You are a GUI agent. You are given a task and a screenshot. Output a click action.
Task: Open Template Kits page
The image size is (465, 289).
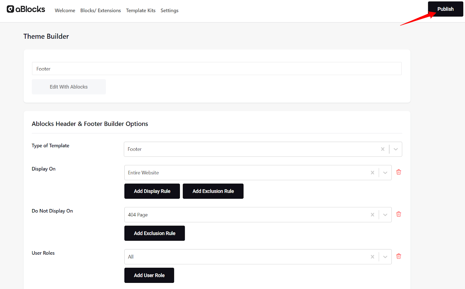pos(141,10)
